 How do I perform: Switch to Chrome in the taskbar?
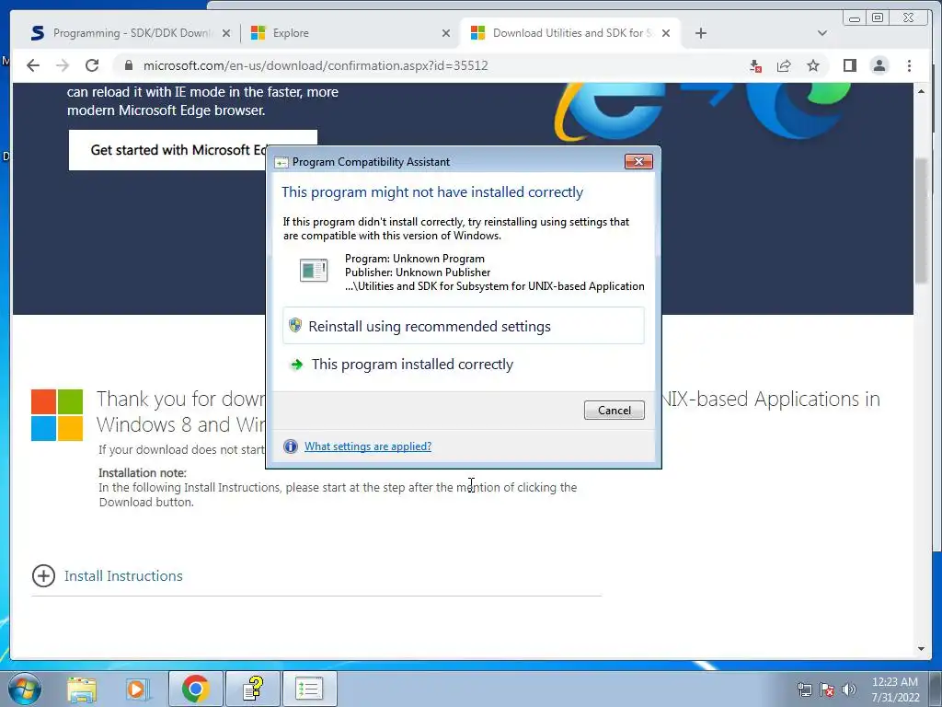(x=195, y=689)
